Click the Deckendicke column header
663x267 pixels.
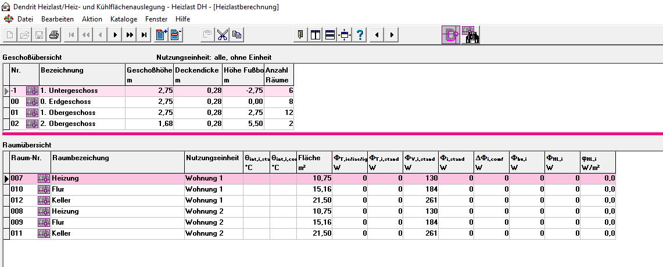click(198, 74)
